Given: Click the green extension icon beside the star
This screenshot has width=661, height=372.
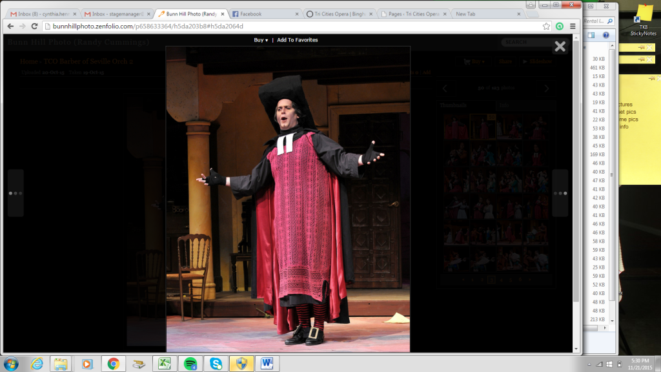Looking at the screenshot, I should [560, 26].
